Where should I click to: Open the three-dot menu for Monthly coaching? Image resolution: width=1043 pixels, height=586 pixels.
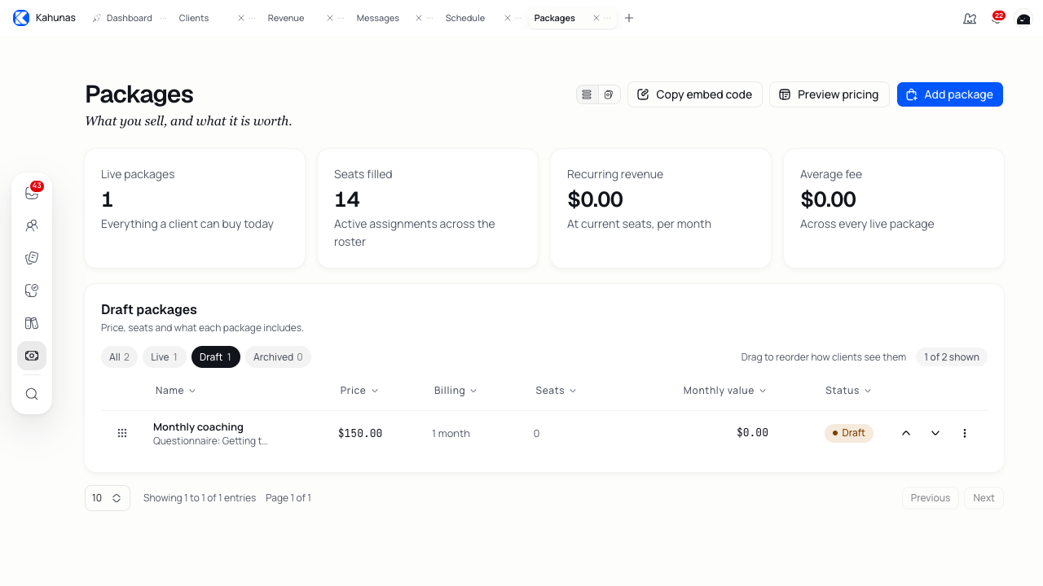pos(965,433)
